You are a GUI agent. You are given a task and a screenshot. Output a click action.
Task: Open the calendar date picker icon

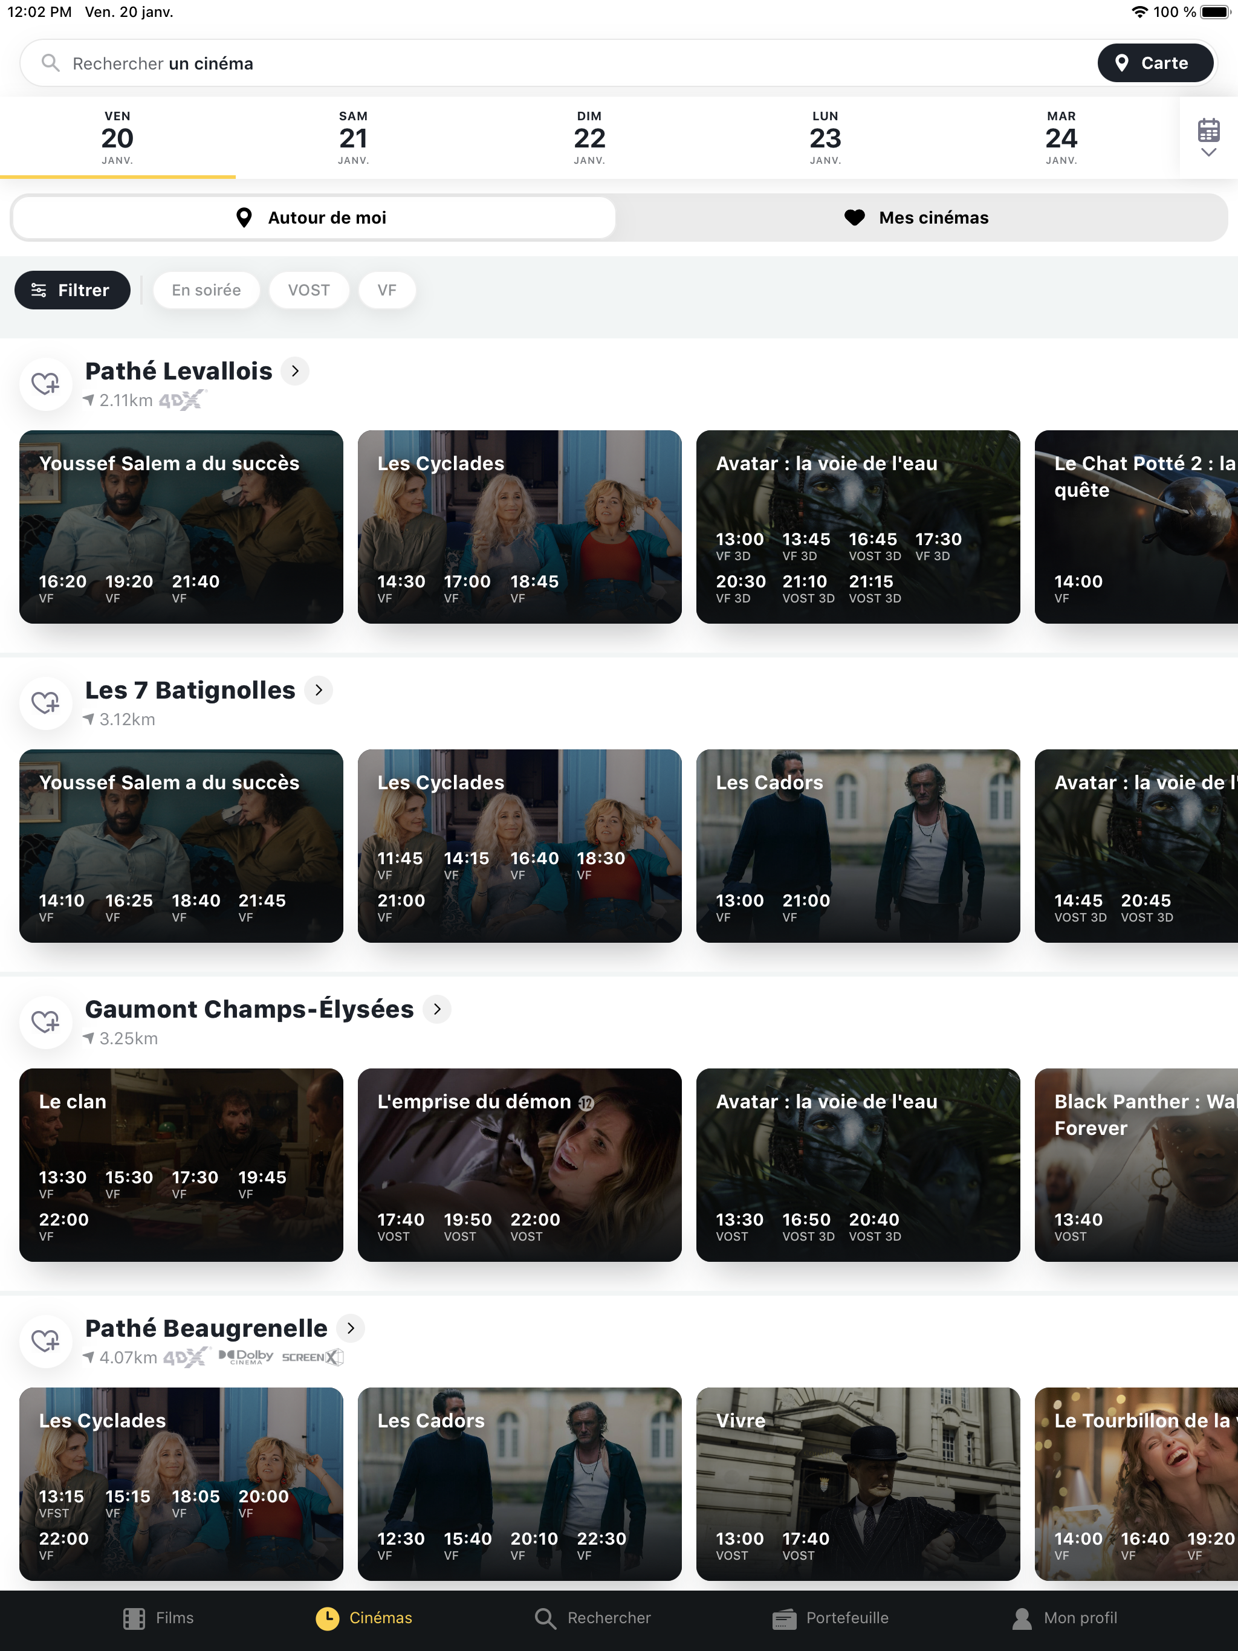click(1208, 137)
